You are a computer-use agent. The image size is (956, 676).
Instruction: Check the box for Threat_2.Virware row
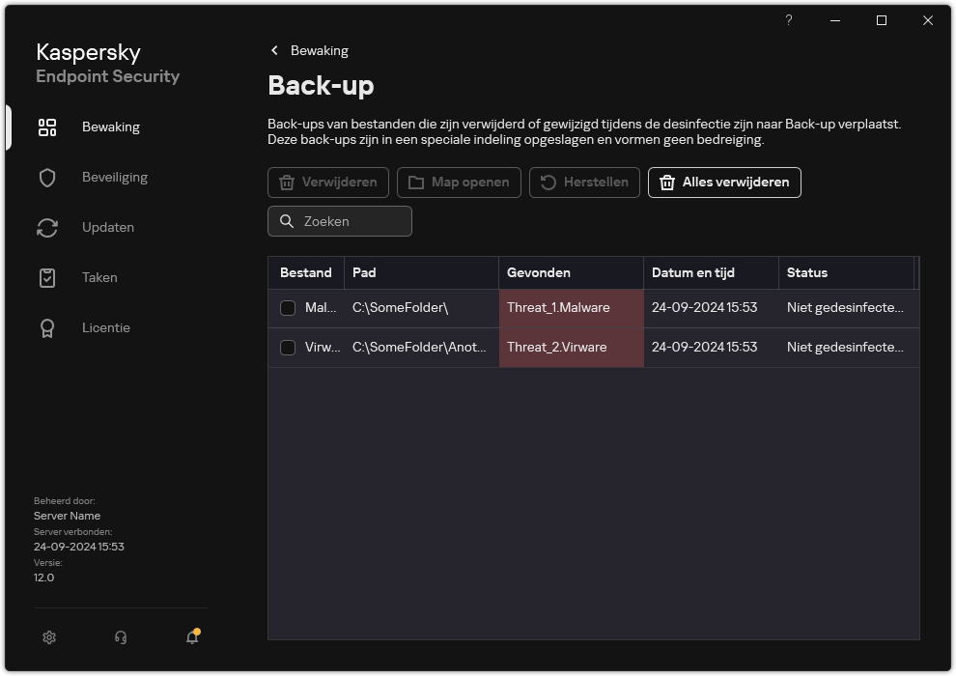click(x=288, y=347)
